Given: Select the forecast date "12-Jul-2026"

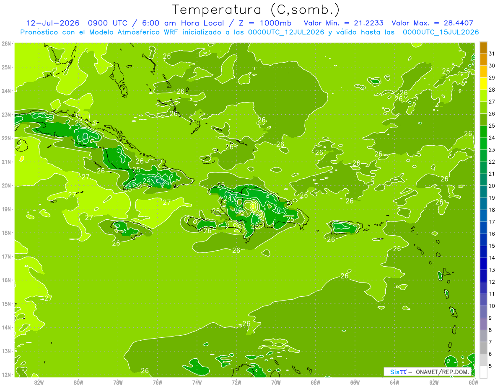Looking at the screenshot, I should [53, 23].
